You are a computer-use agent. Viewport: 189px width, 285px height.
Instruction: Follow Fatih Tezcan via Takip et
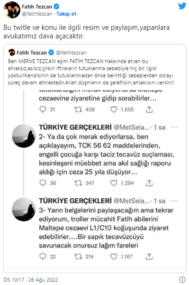click(66, 14)
